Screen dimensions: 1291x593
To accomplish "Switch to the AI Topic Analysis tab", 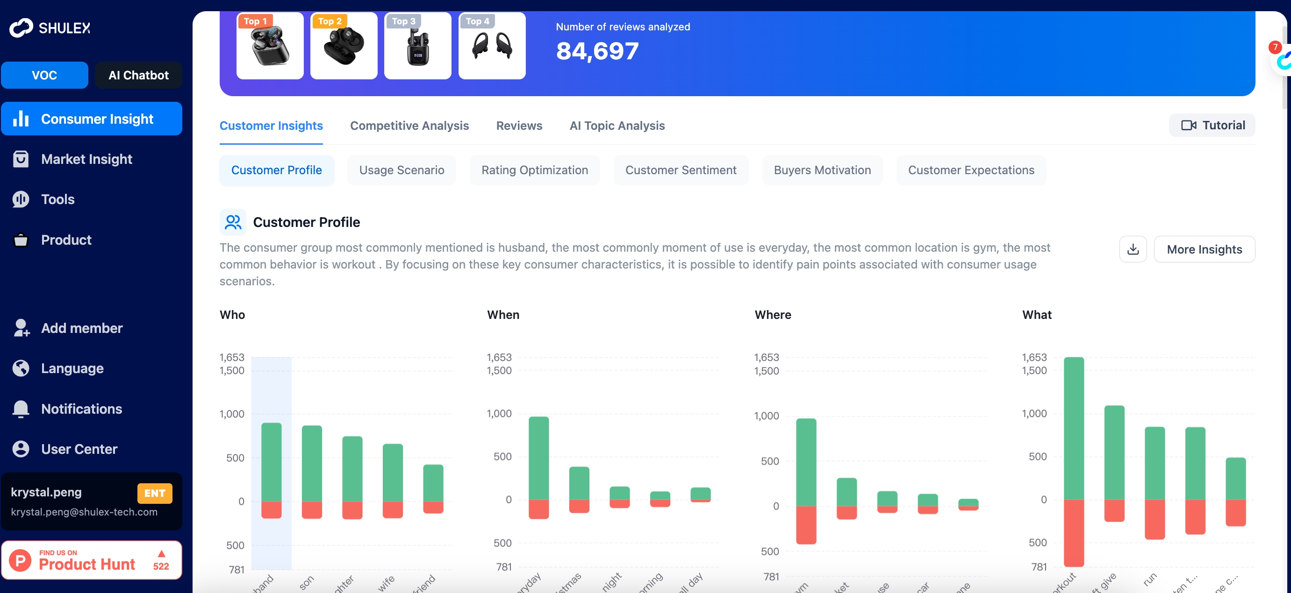I will (x=617, y=126).
